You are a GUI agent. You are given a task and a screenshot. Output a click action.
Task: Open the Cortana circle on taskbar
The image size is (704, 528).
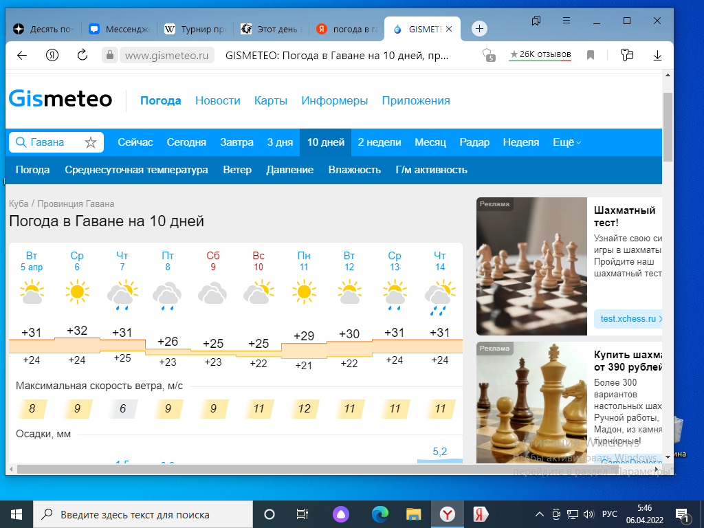269,514
